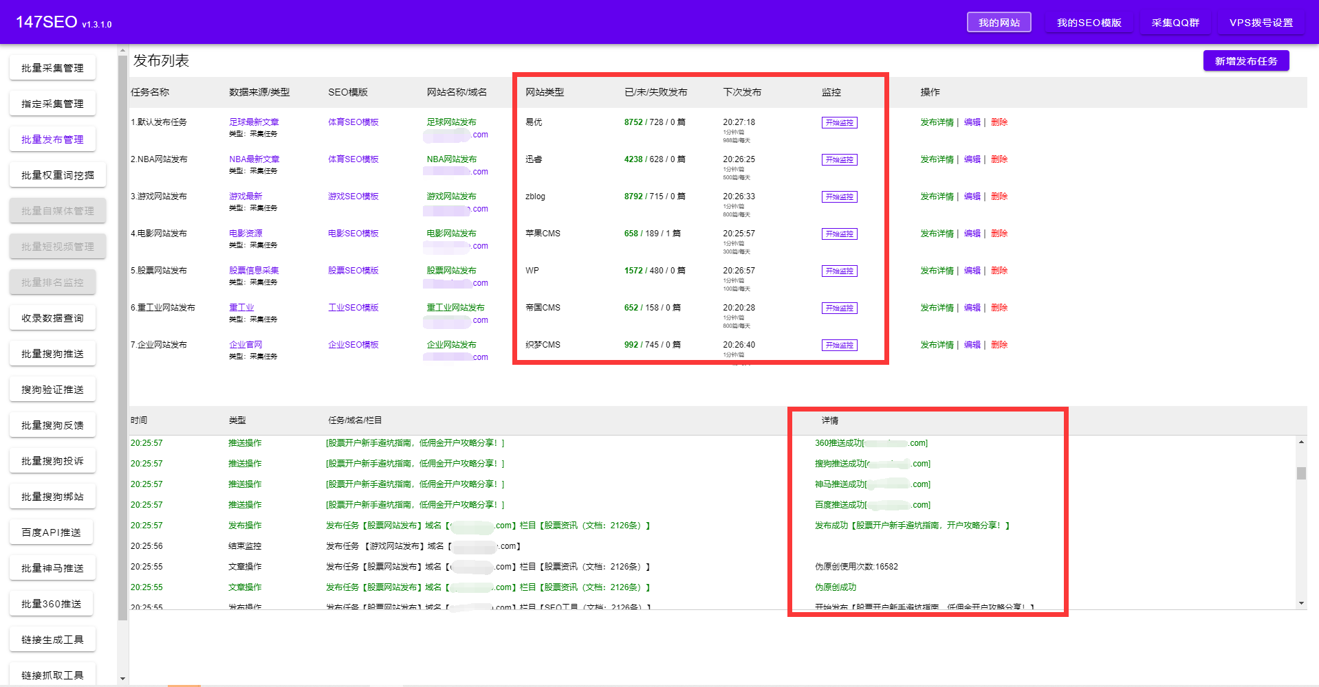Open 采集QQ群 in the header

point(1175,23)
